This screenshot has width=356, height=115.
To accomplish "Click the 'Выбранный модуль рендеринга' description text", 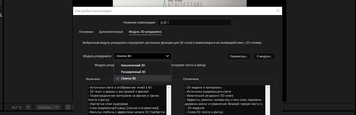I will 172,43.
